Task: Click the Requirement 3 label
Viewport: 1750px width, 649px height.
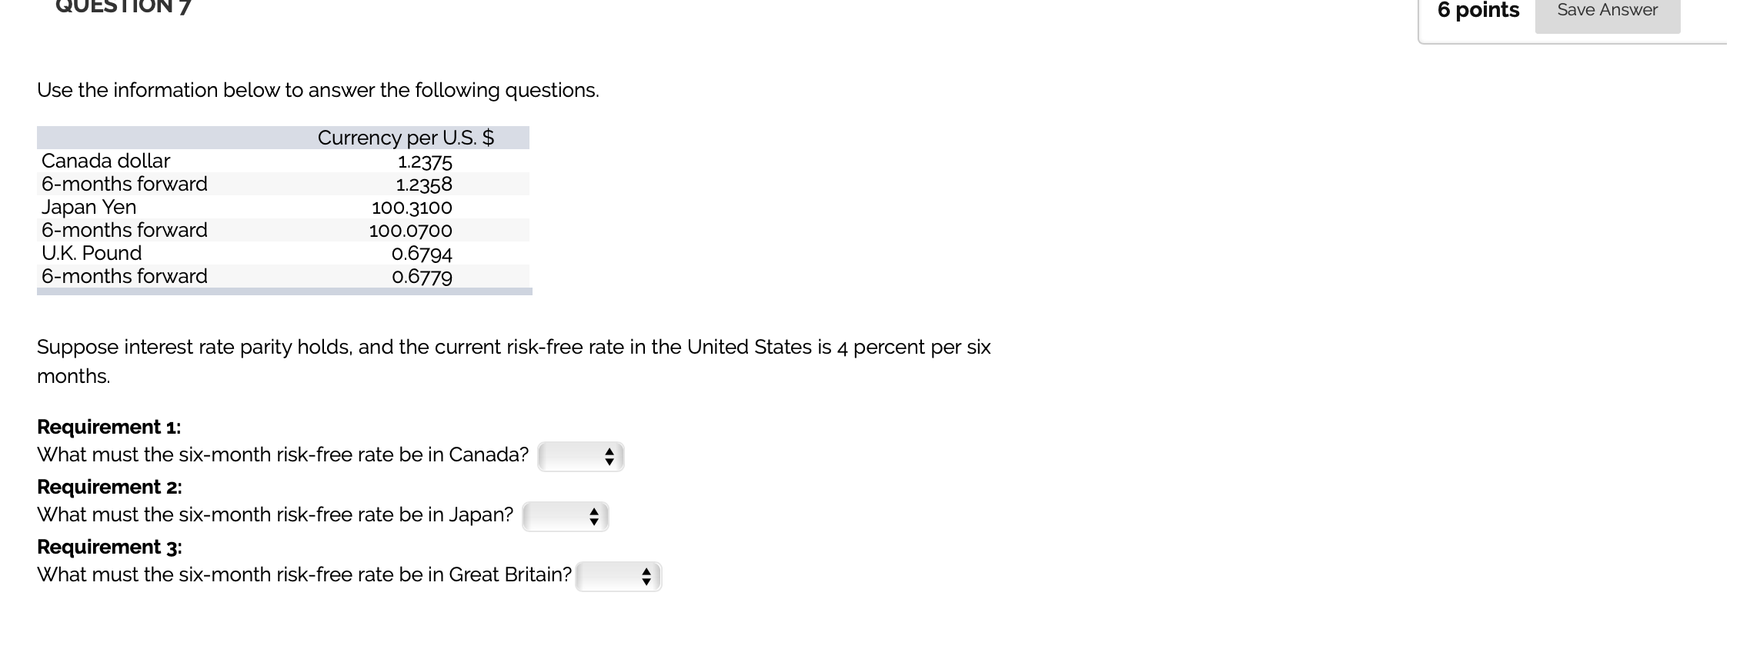Action: point(109,547)
